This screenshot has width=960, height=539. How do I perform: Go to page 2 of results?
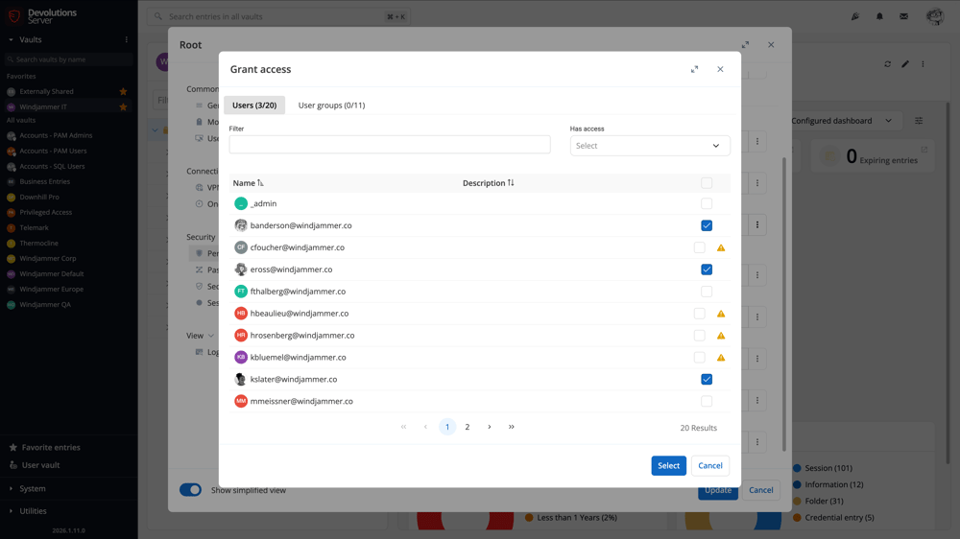click(x=468, y=427)
